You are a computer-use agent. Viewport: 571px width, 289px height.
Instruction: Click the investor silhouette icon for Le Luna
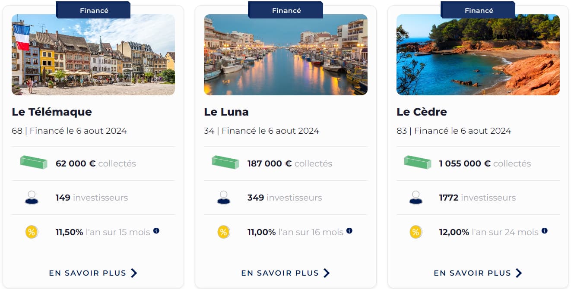point(224,197)
